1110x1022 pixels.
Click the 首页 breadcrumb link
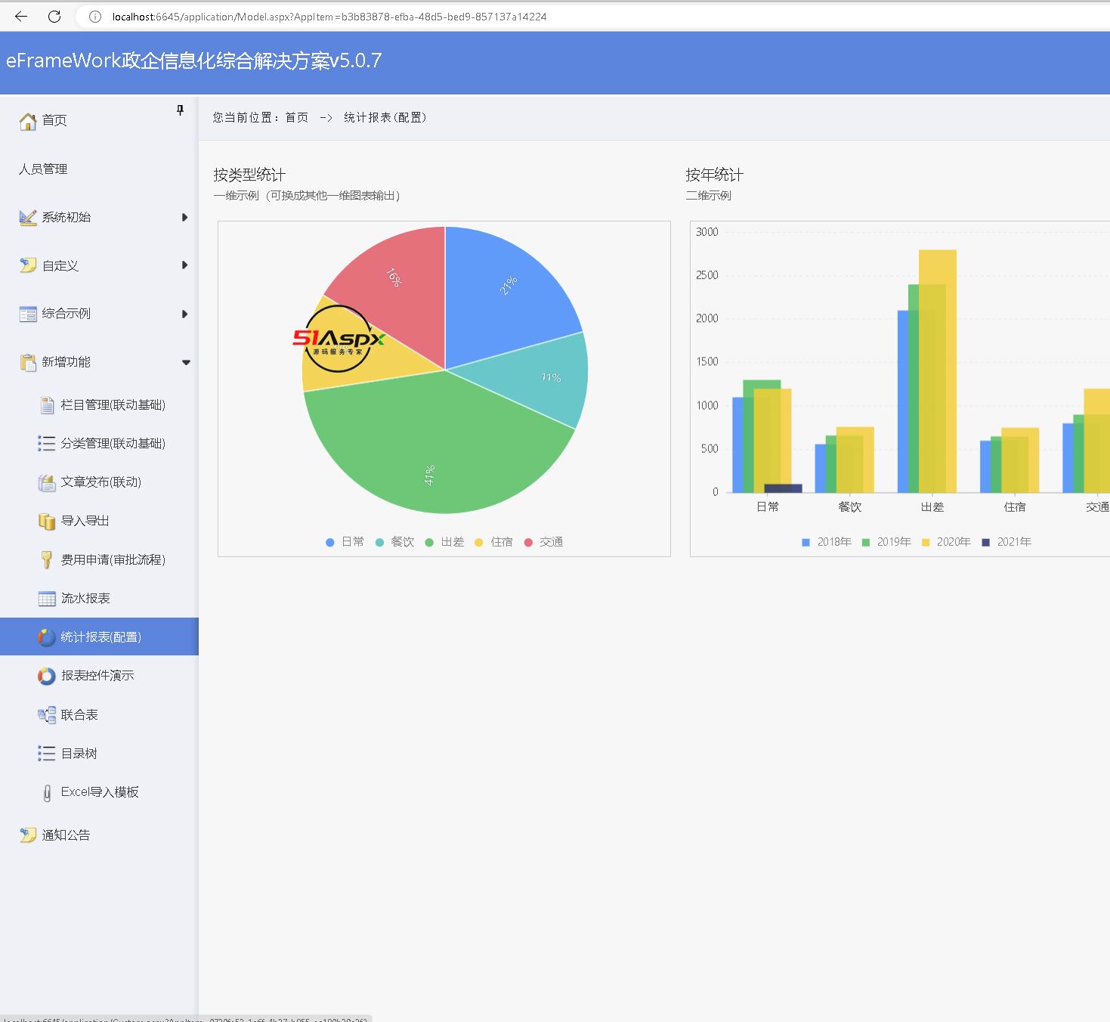point(296,117)
